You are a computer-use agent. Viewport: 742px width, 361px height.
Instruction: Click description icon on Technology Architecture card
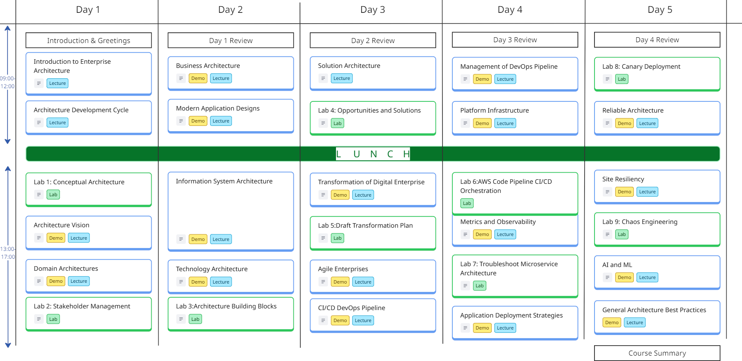pyautogui.click(x=181, y=282)
